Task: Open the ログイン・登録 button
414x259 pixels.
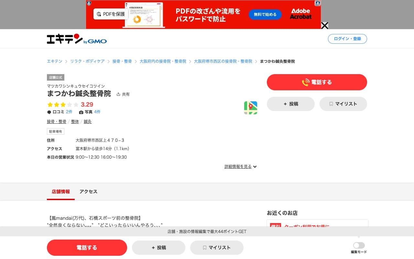Action: click(347, 39)
